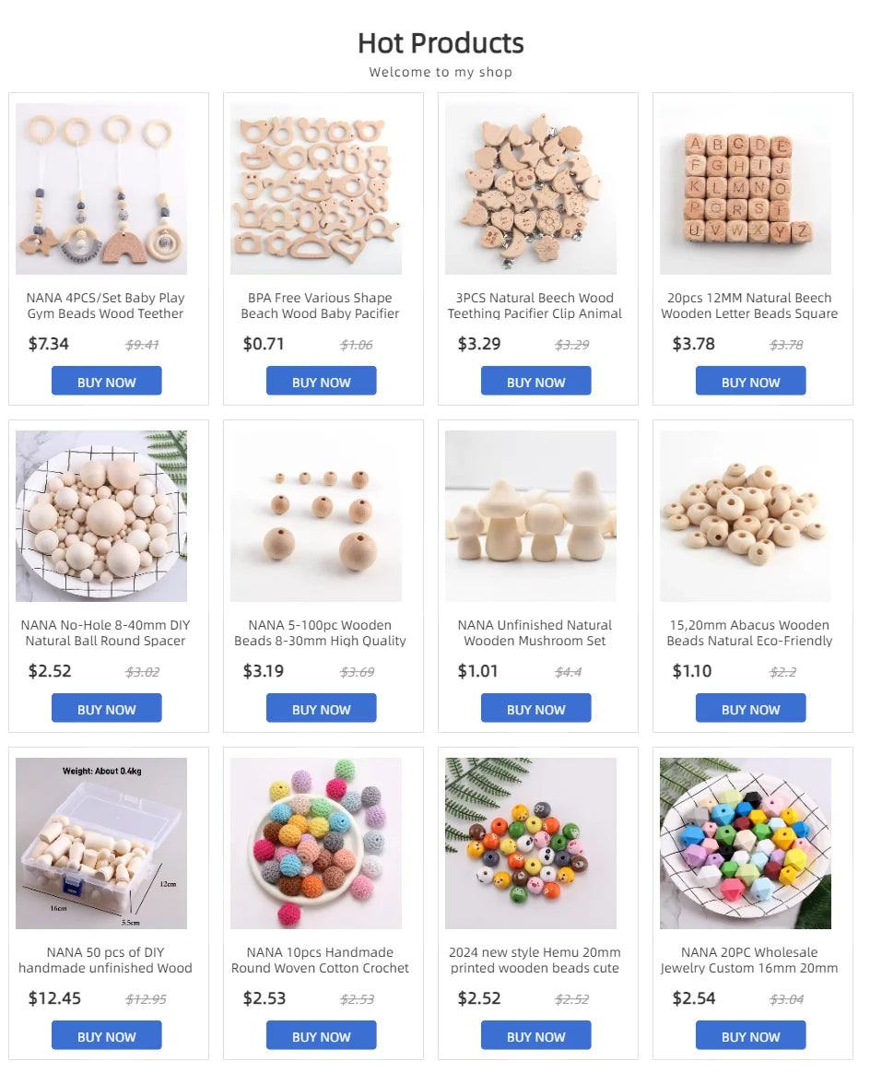Buy the $1.01 wooden mushroom set
Image resolution: width=870 pixels, height=1073 pixels.
(536, 708)
